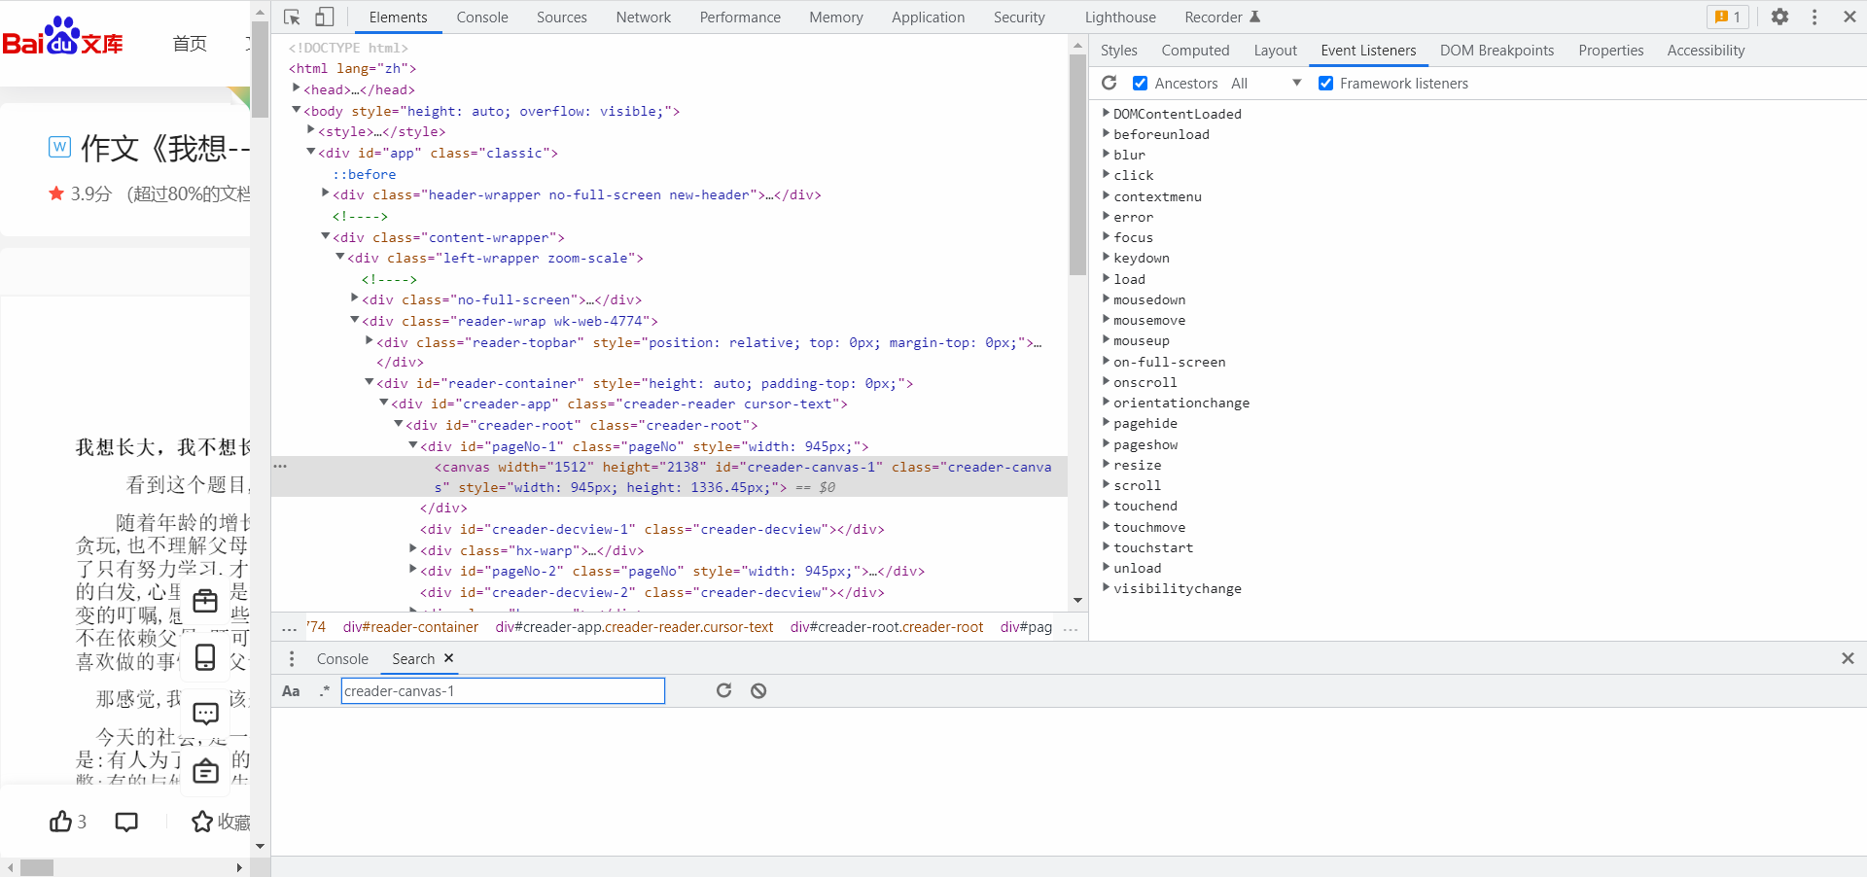Click the 收藏 favorite button
Image resolution: width=1867 pixels, height=877 pixels.
pyautogui.click(x=221, y=822)
